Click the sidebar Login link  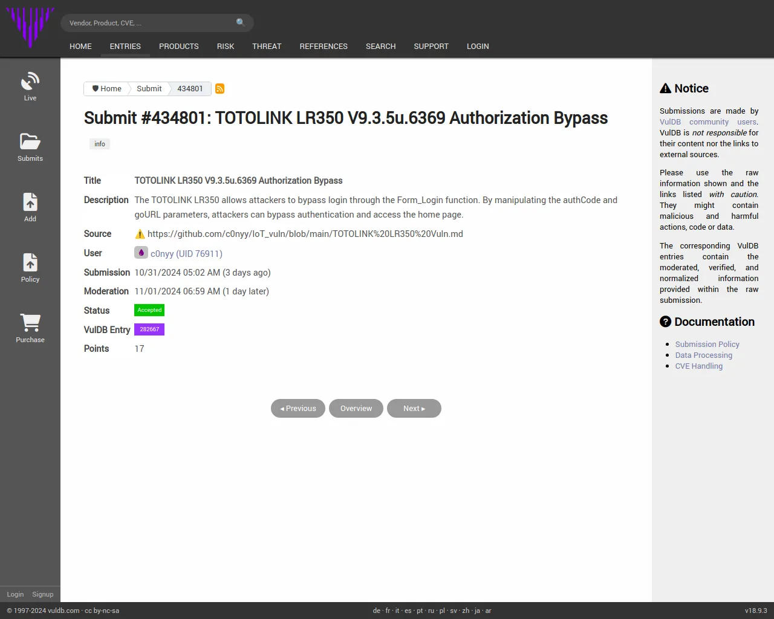click(x=15, y=594)
